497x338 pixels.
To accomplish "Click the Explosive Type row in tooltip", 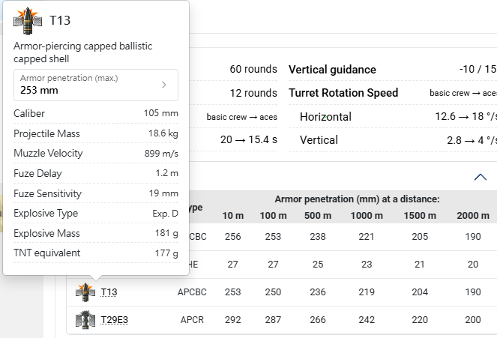I will [x=96, y=213].
